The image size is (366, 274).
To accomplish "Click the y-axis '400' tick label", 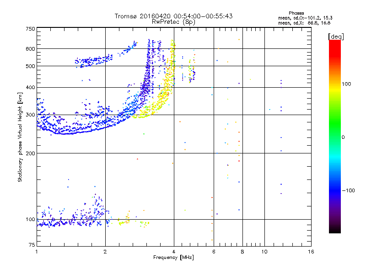I will [x=30, y=88].
